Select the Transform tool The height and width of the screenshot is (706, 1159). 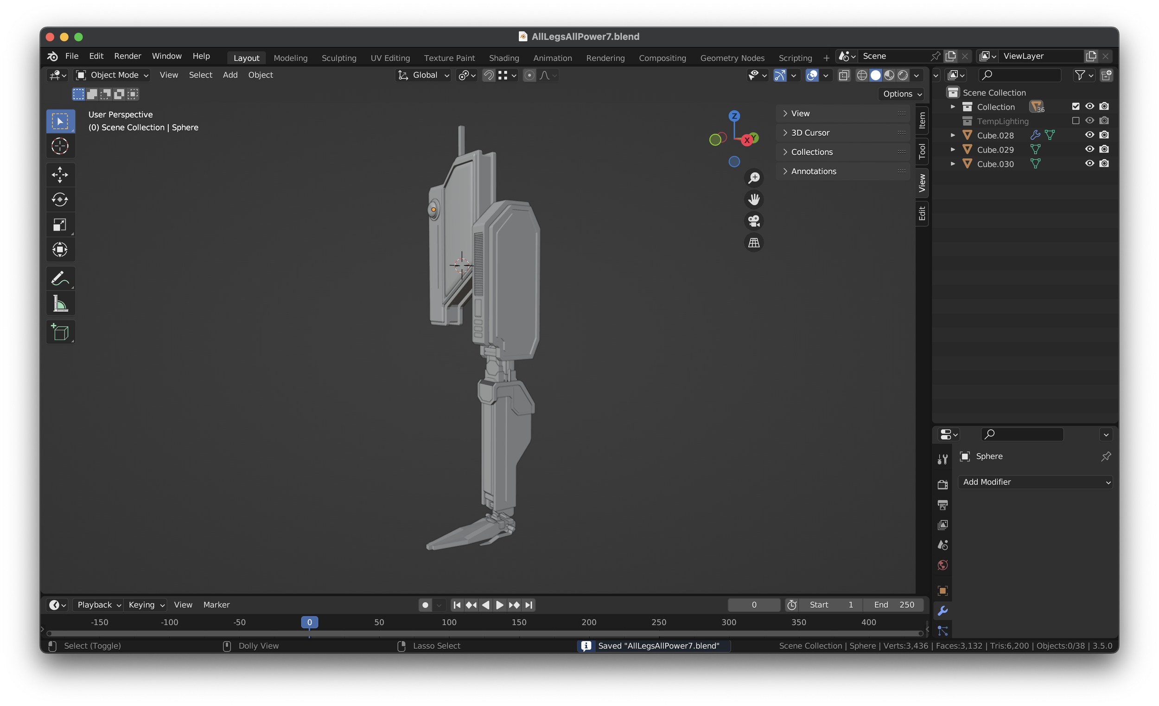coord(60,250)
